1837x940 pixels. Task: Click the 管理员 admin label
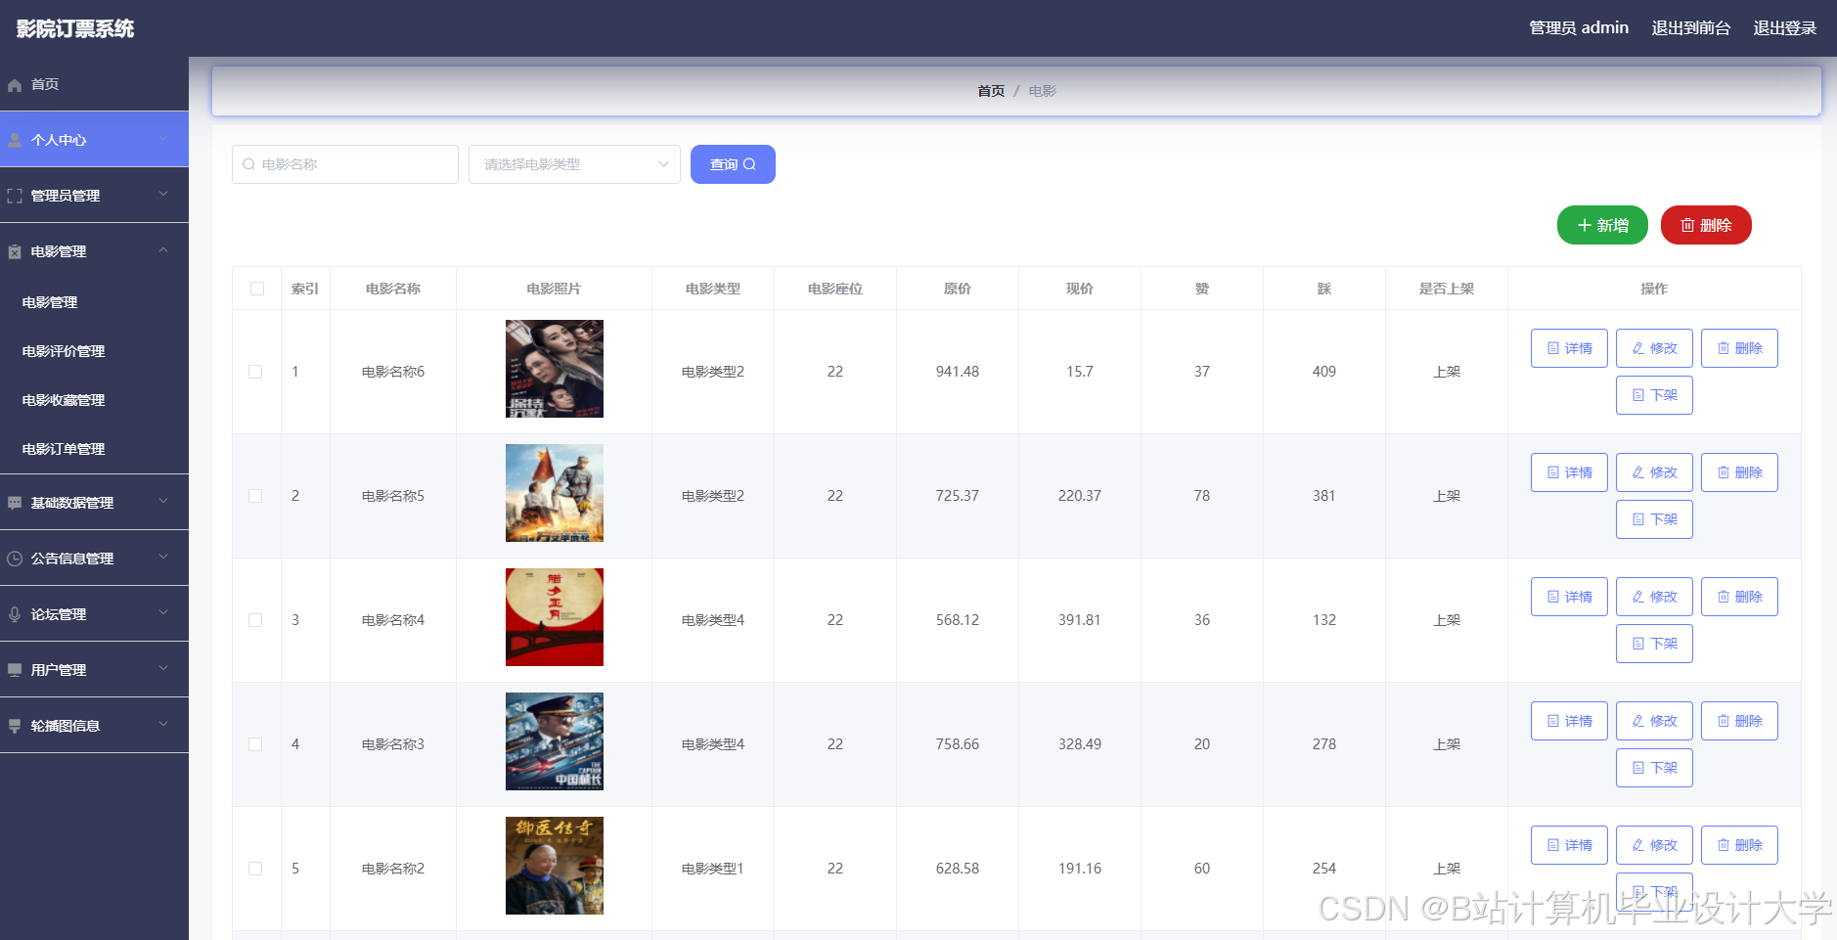pos(1579,28)
